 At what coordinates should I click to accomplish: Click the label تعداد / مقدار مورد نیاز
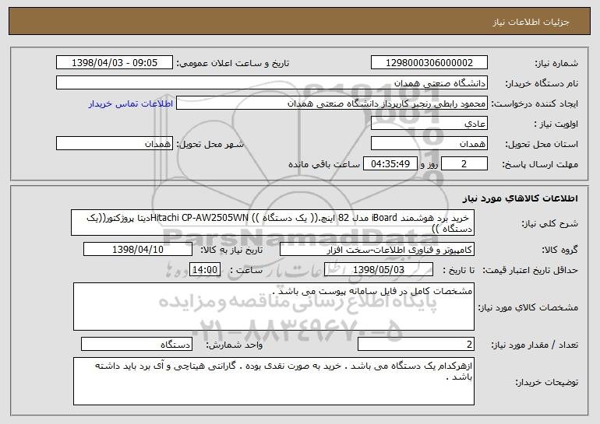(535, 345)
